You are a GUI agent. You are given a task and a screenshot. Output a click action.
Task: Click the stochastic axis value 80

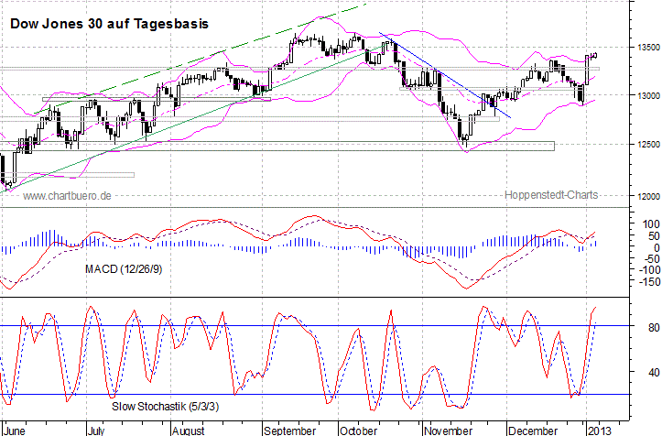(654, 328)
